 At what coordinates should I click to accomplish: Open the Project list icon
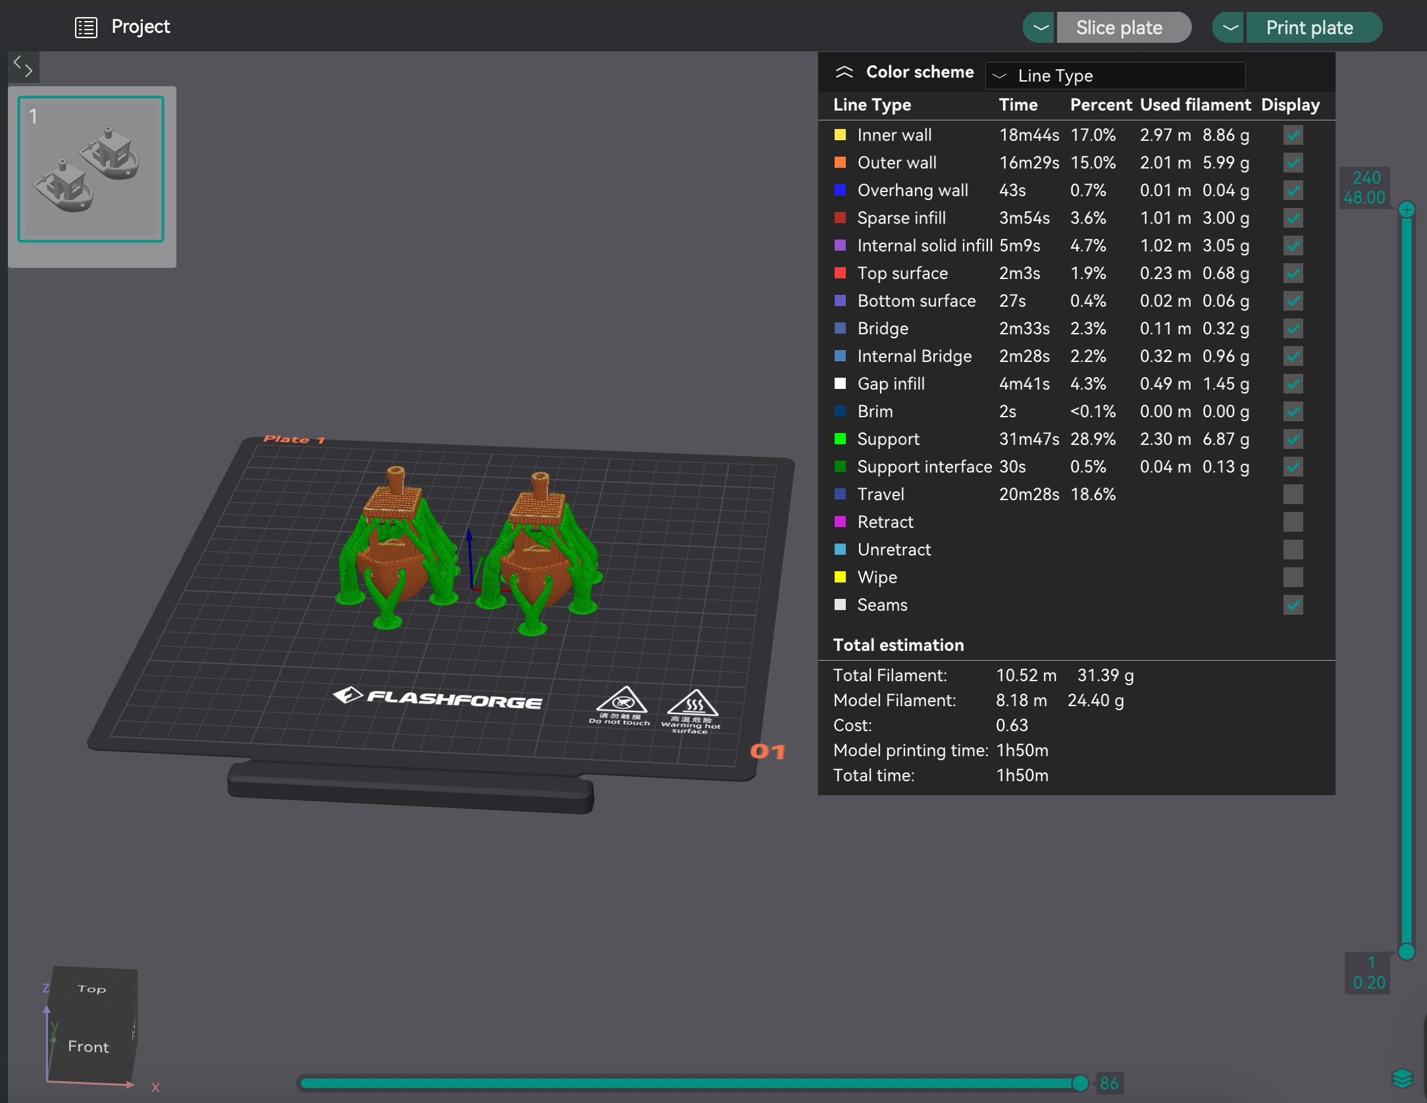[86, 27]
